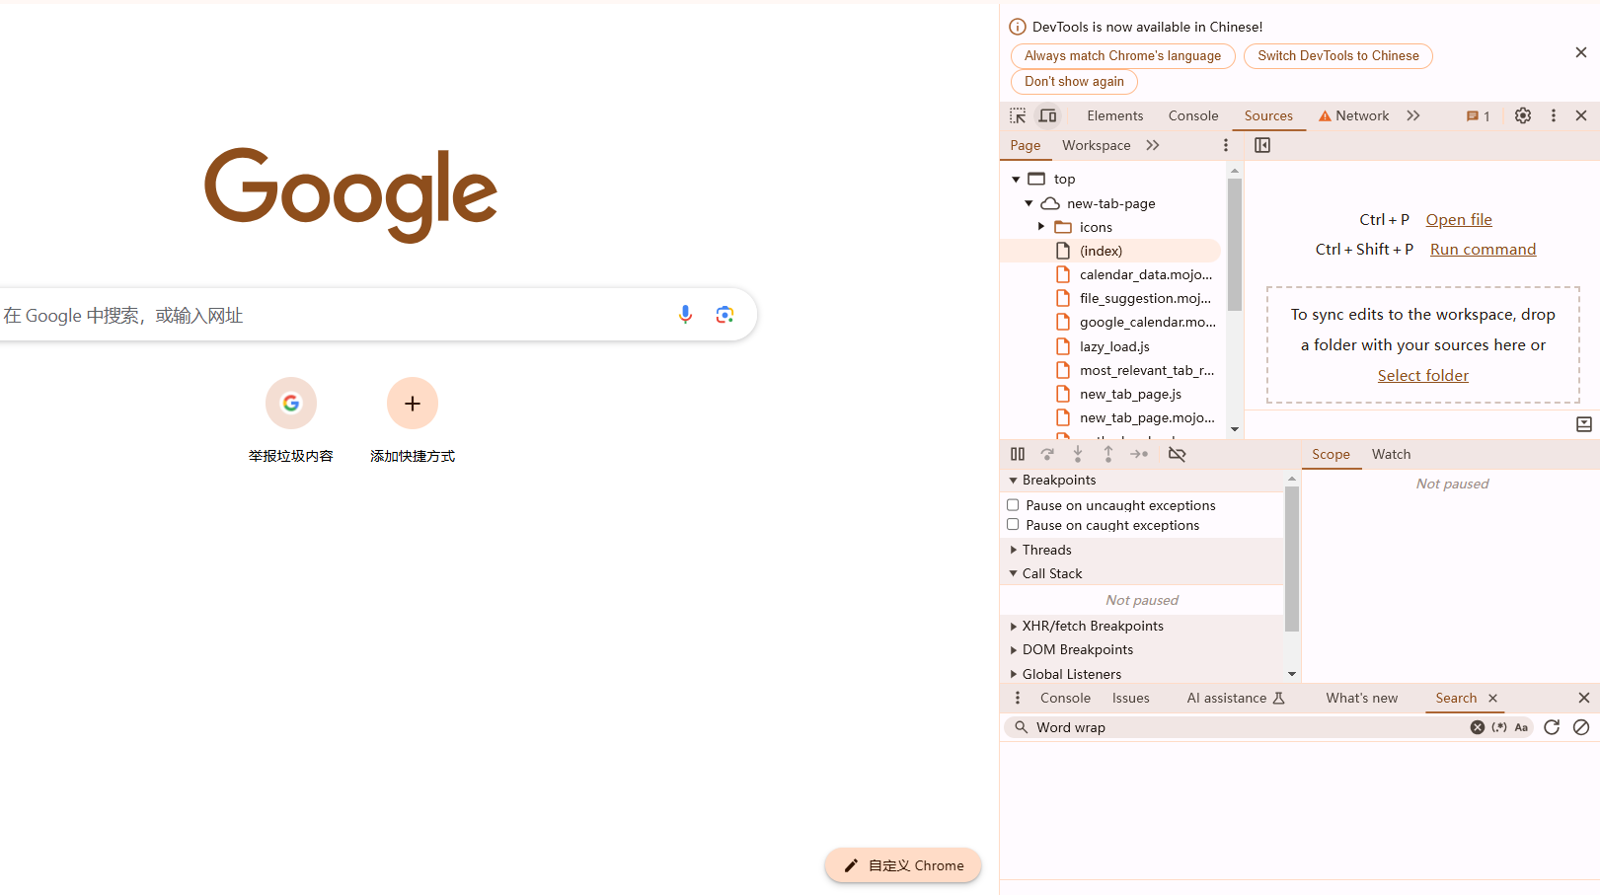Switch to the Console panel tab

(x=1193, y=115)
